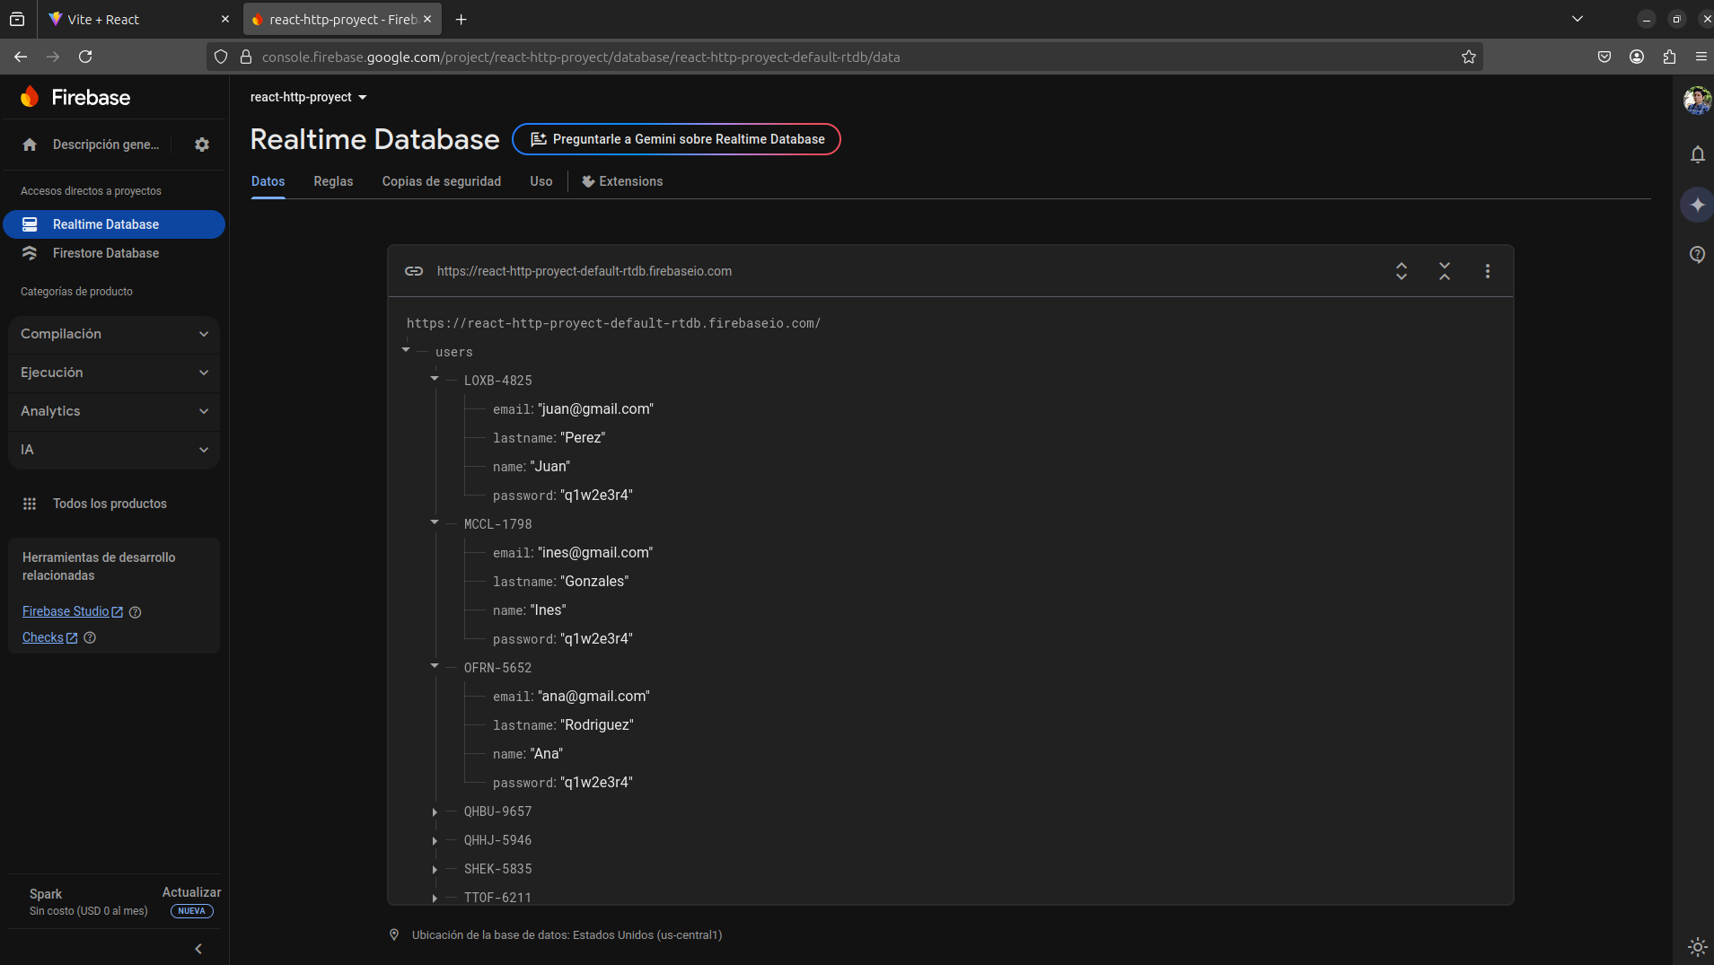Toggle the theme brightness icon
The width and height of the screenshot is (1714, 965).
point(1697,946)
